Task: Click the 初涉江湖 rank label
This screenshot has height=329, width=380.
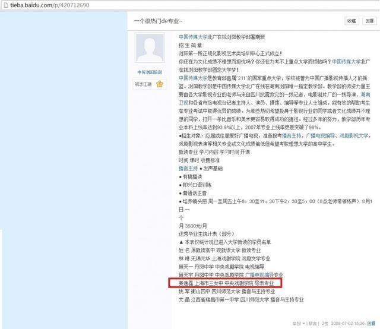Action: pos(143,84)
